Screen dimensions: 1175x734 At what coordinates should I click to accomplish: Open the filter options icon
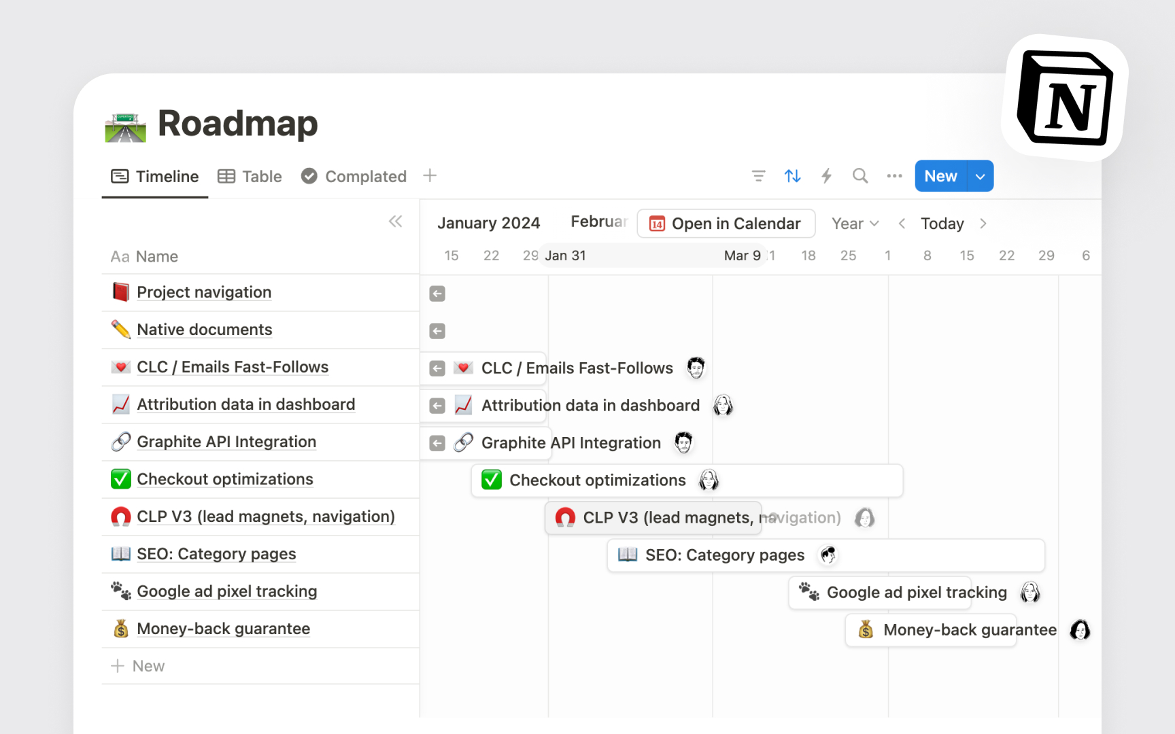758,175
